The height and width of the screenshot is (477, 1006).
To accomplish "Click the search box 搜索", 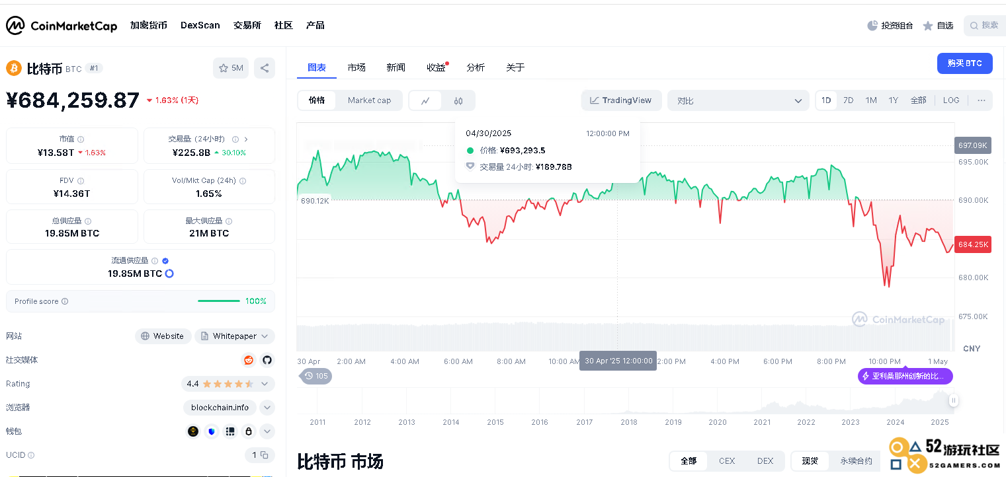I will (985, 26).
